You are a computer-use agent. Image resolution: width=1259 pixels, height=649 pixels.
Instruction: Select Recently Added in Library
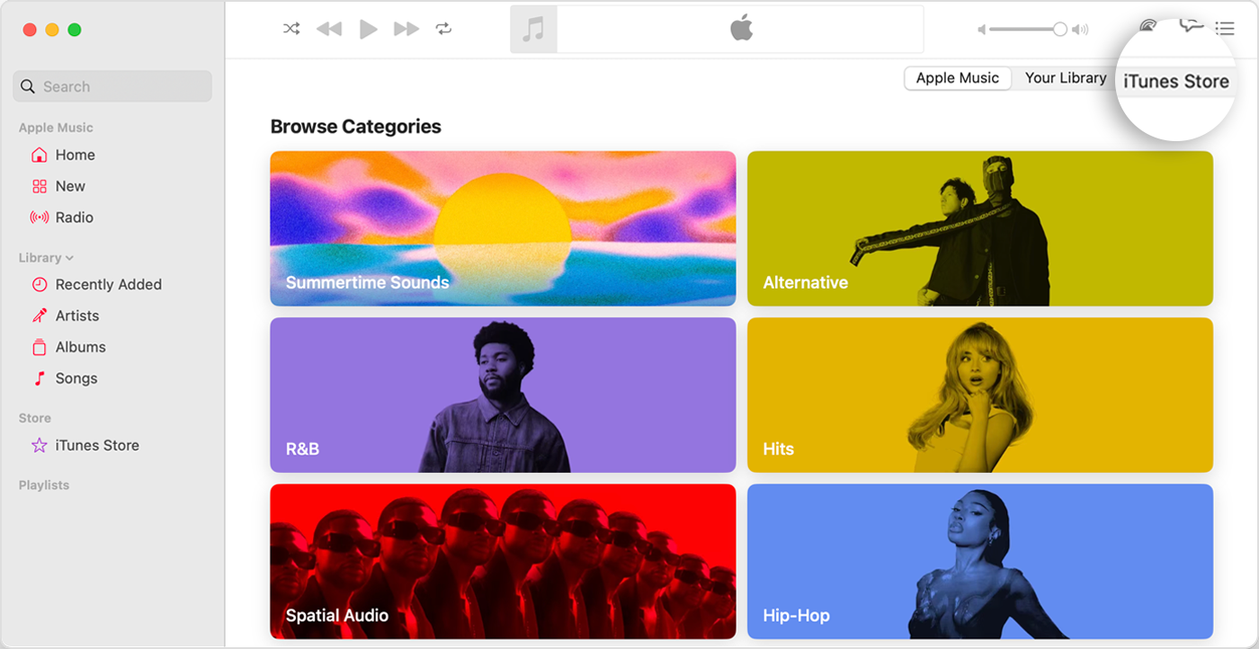[108, 284]
